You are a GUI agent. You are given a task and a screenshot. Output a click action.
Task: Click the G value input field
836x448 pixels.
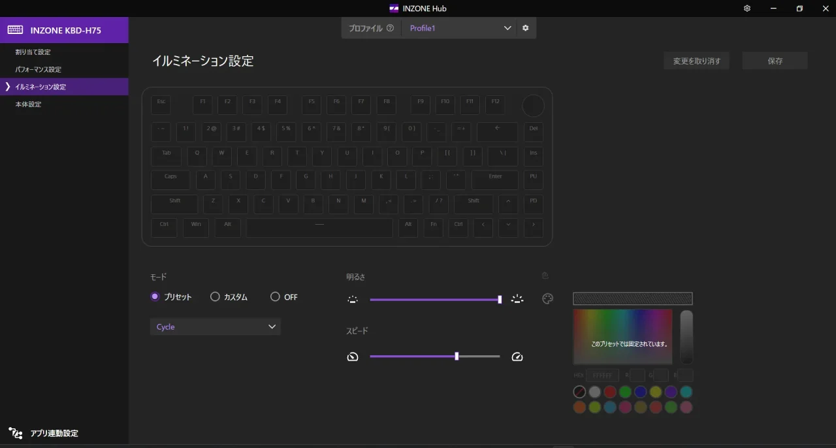661,376
